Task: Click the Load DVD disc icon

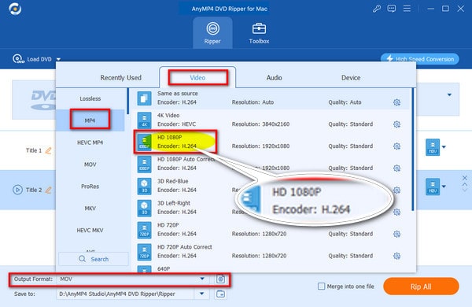Action: click(x=18, y=59)
